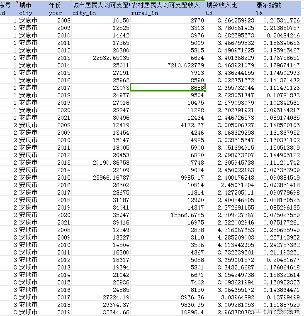Image resolution: width=304 pixels, height=316 pixels.
Task: Click the TR value 0.13799499
Action: pos(283,297)
